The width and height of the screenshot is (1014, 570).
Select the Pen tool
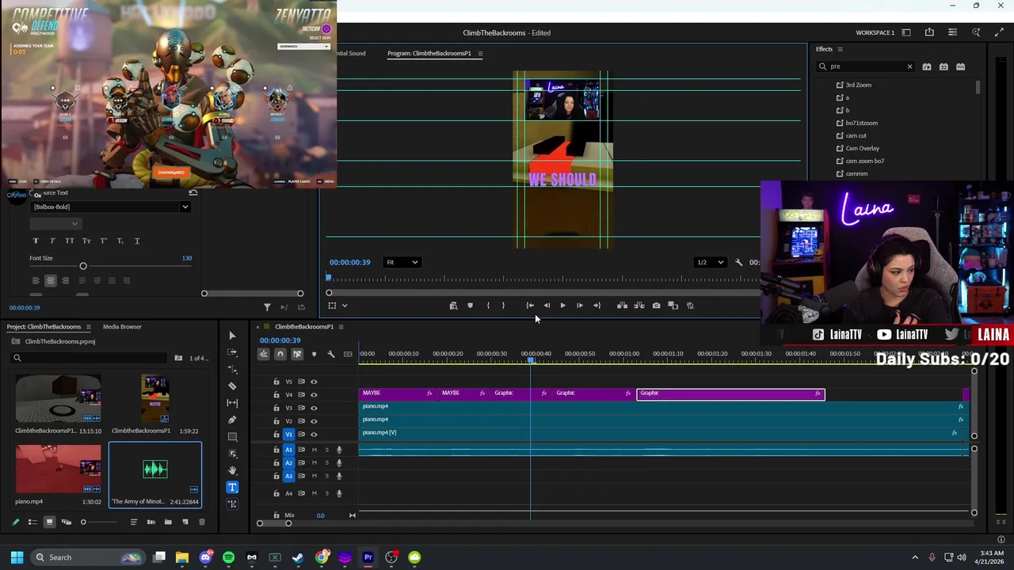(232, 420)
